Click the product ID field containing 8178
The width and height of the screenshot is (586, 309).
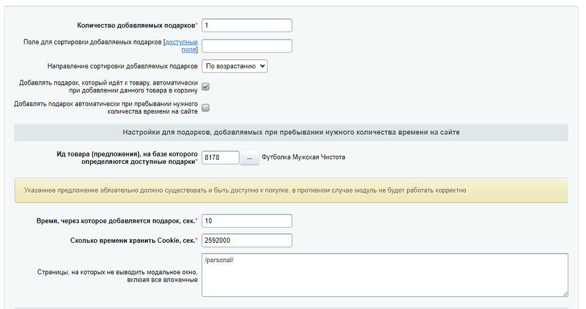point(220,158)
